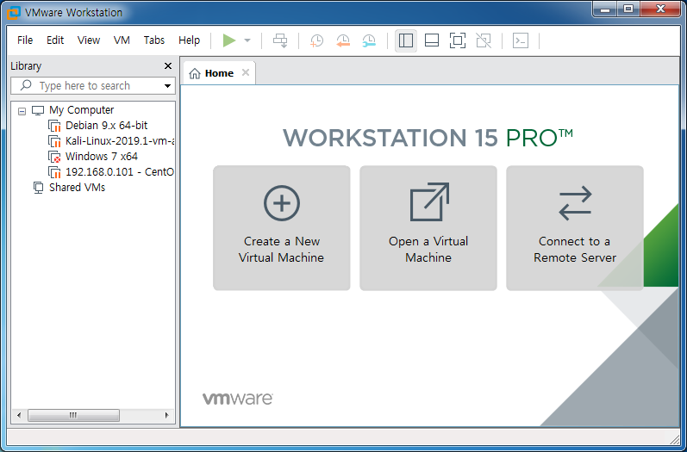Click the Kali-Linux VM suspended icon

(x=54, y=141)
